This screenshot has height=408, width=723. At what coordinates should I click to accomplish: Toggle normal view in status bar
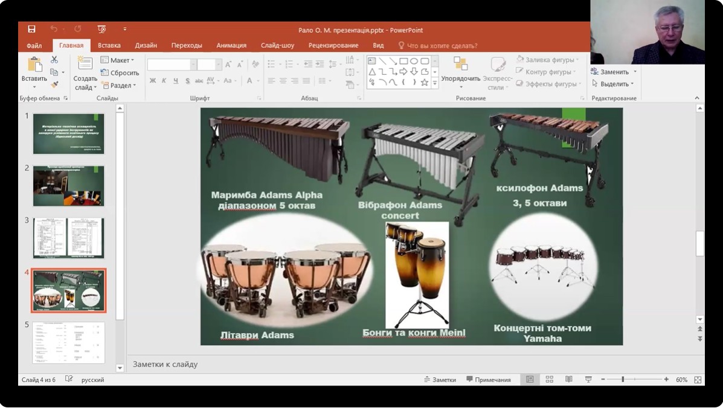(530, 380)
